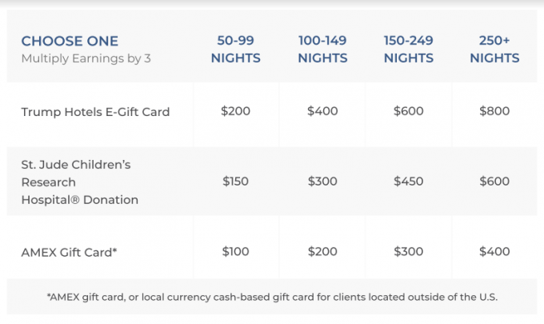Select the 150-249 NIGHTS column header
Image resolution: width=544 pixels, height=324 pixels.
(x=408, y=50)
